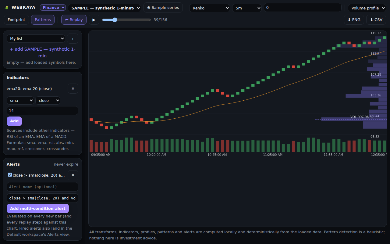Start replay with the play button
The image size is (390, 244).
tap(94, 20)
